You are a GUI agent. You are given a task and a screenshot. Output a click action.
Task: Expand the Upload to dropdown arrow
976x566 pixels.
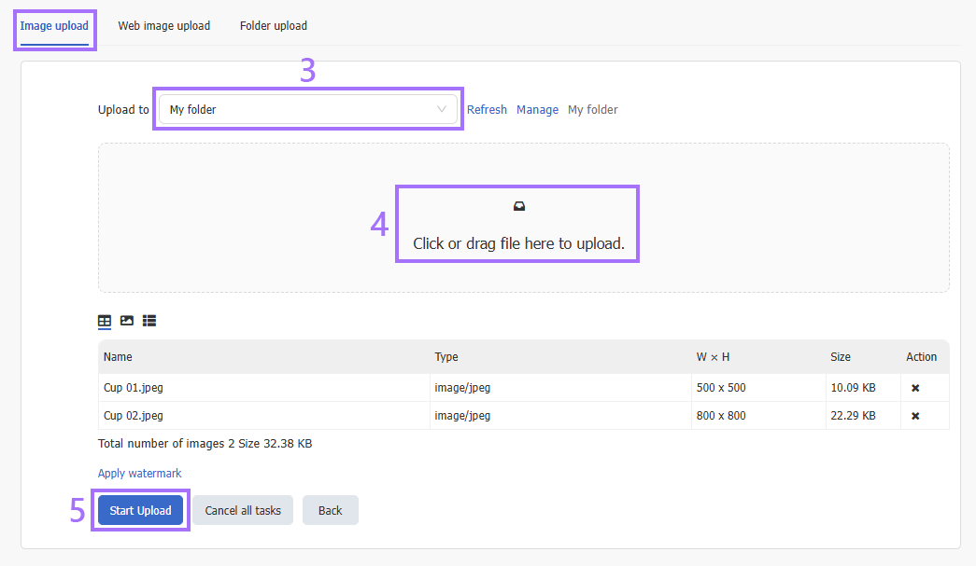pyautogui.click(x=442, y=109)
